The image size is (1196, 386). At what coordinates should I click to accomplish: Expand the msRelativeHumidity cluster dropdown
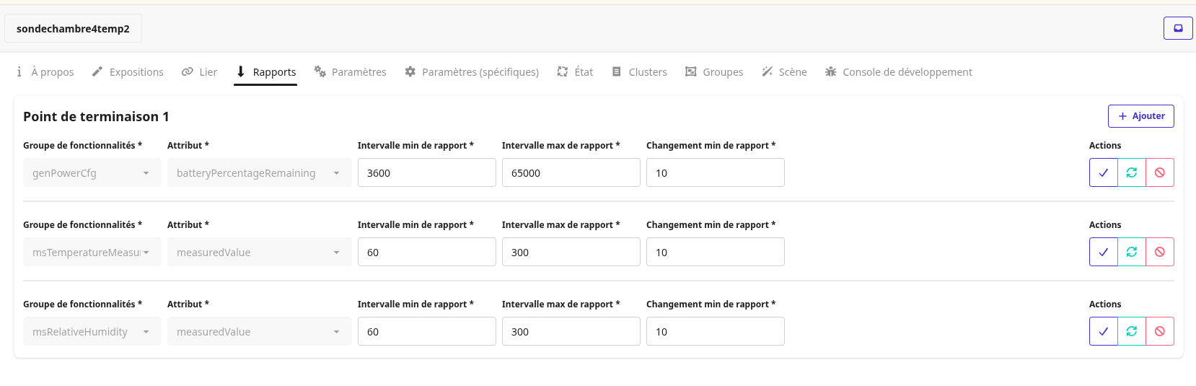coord(92,331)
